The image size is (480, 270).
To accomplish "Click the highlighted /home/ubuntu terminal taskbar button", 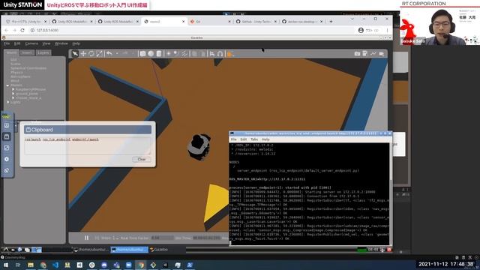I will (x=130, y=250).
